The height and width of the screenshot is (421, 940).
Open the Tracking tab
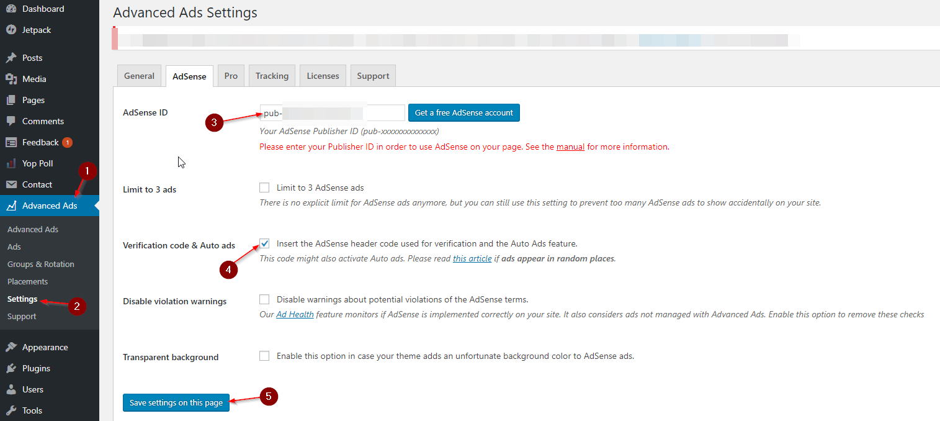tap(272, 76)
